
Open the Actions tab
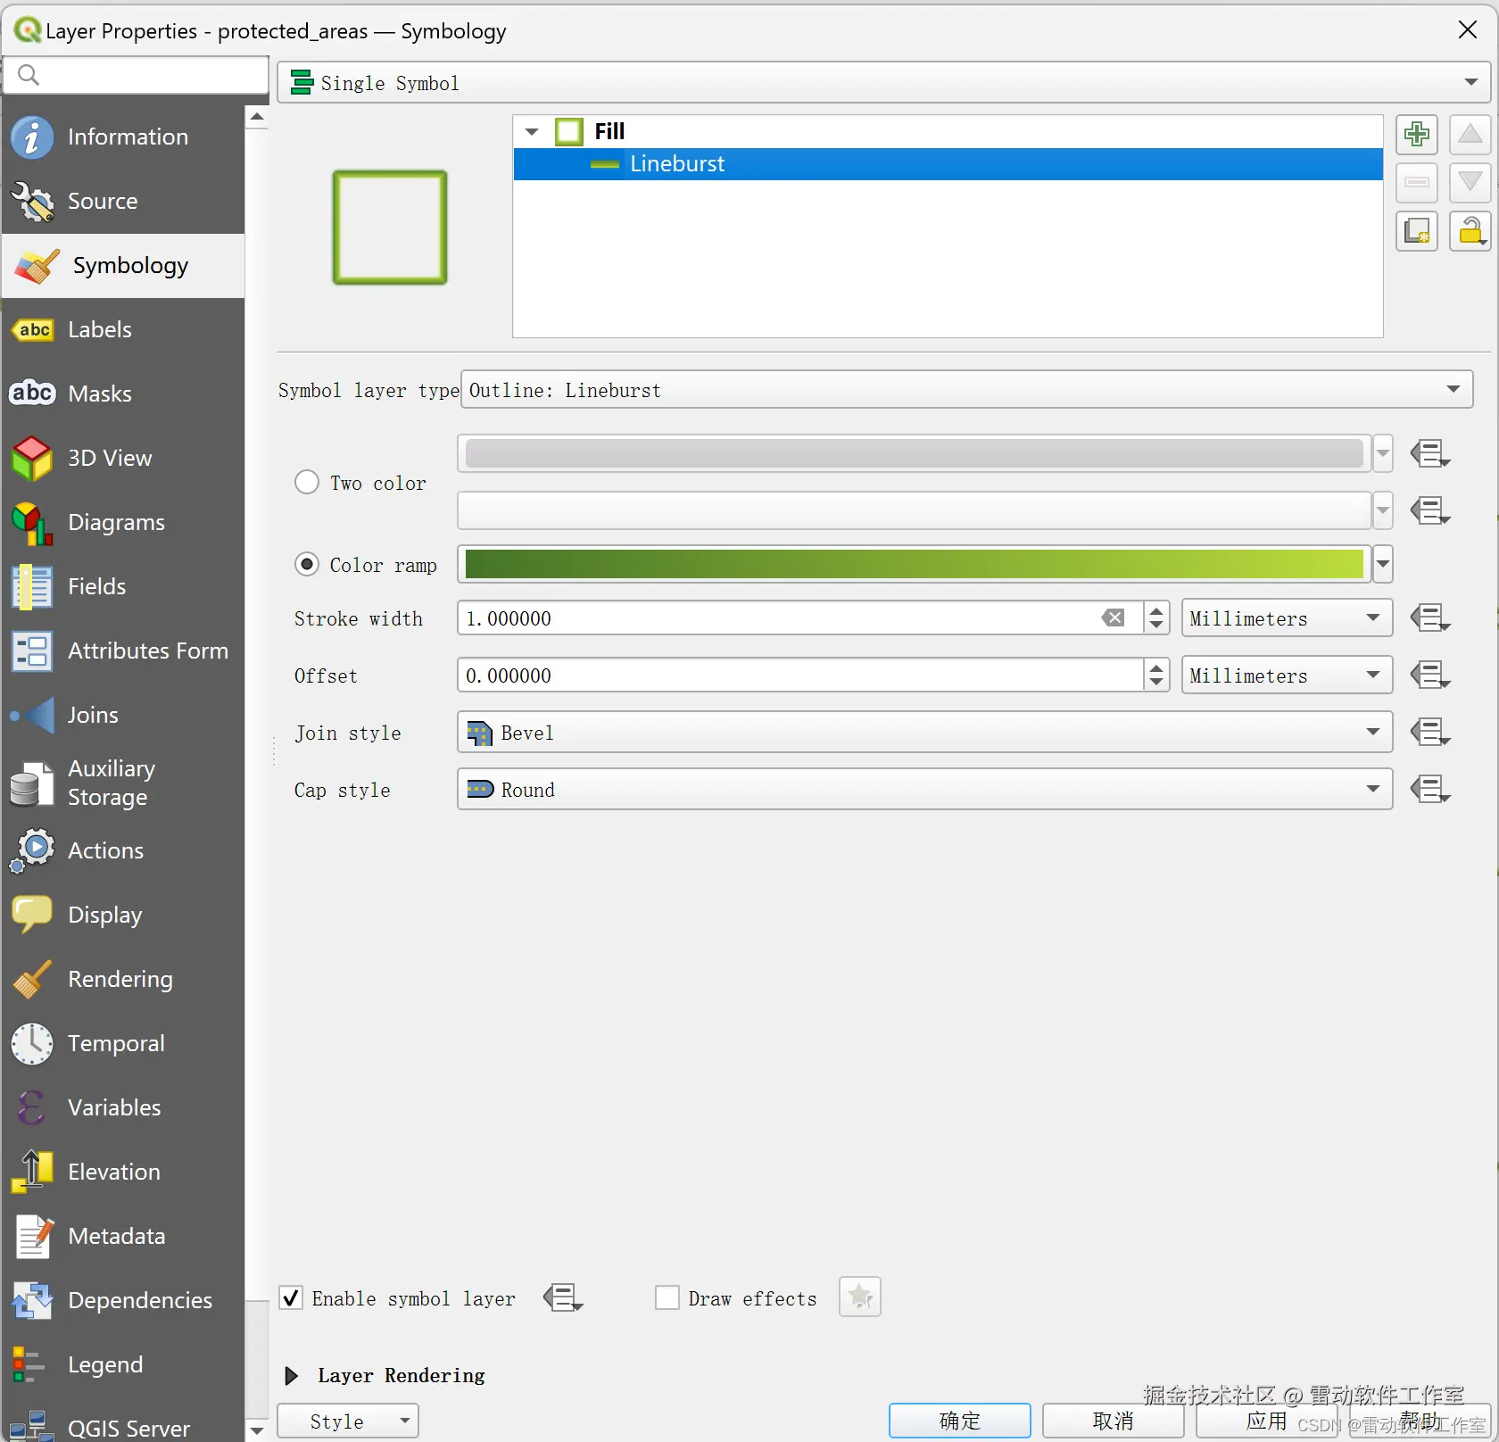123,850
